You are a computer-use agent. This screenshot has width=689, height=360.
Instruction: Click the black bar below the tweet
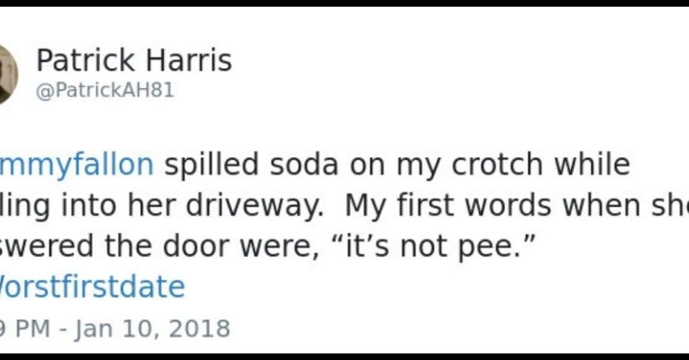pyautogui.click(x=345, y=357)
